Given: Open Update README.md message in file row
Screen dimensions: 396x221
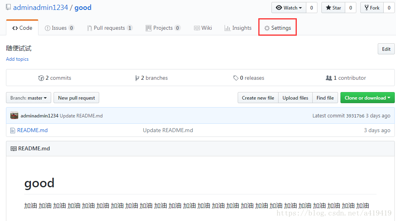Looking at the screenshot, I should [168, 130].
